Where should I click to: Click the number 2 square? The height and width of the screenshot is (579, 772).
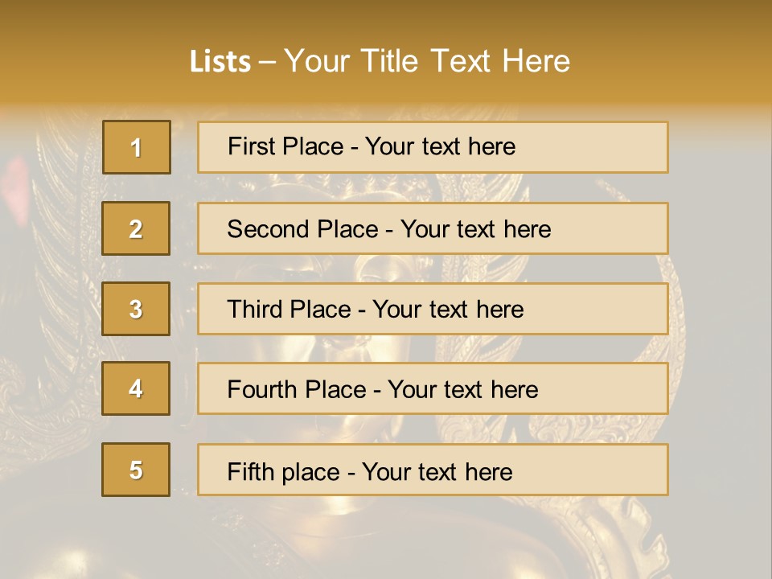pos(136,228)
